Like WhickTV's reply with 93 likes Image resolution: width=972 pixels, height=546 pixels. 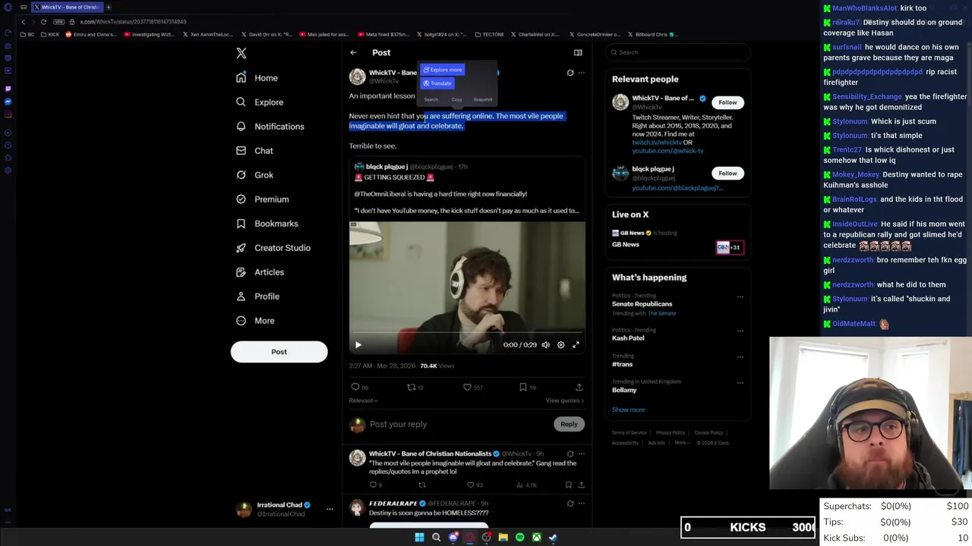click(x=470, y=485)
